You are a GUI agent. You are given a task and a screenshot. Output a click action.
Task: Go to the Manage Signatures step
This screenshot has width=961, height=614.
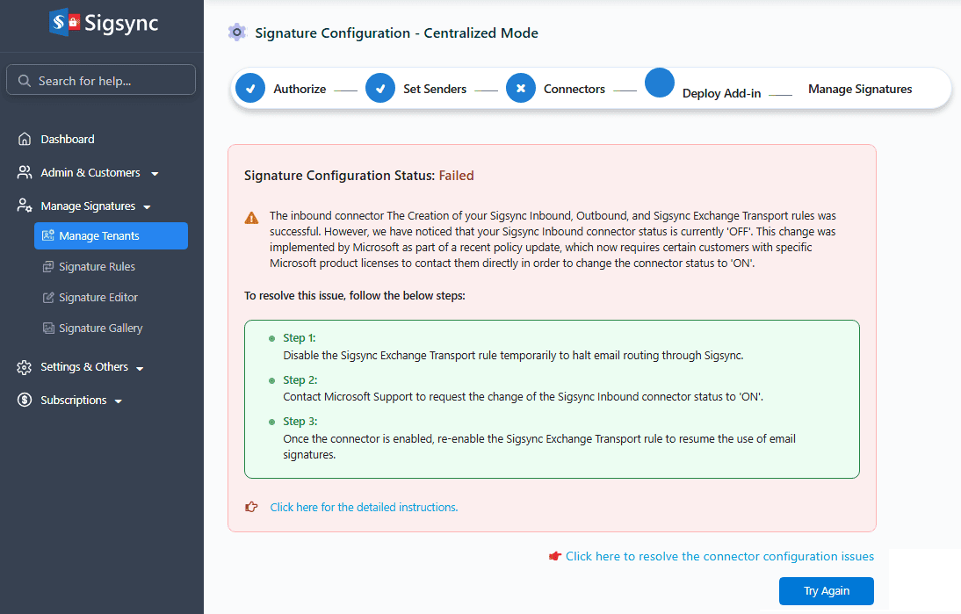860,89
